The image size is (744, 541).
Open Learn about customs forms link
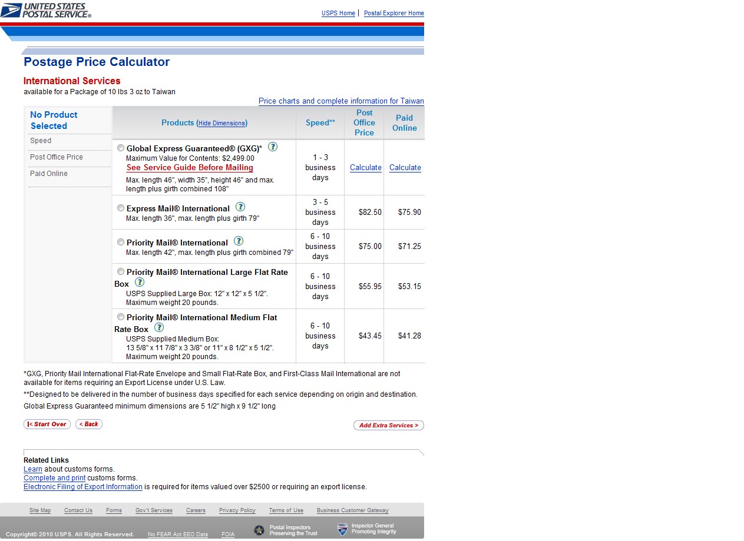click(x=33, y=469)
